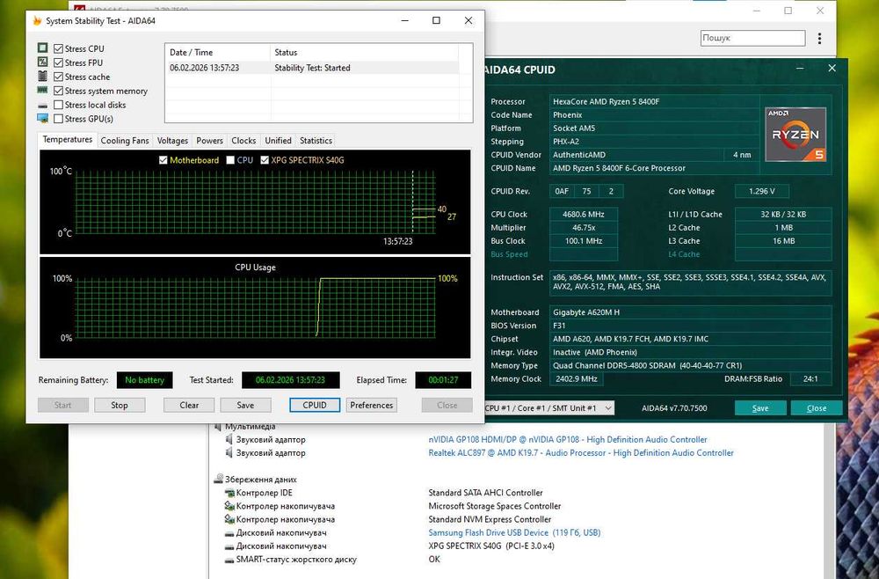This screenshot has width=879, height=579.
Task: Open the Powers tab
Action: [x=210, y=141]
